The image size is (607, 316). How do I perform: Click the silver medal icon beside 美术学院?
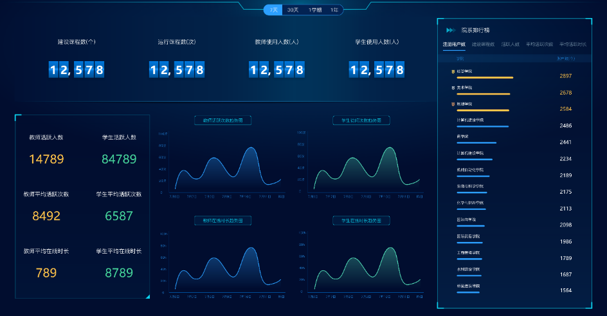453,88
